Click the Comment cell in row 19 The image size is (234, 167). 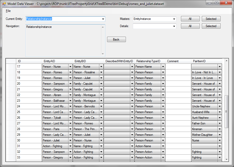click(x=178, y=78)
